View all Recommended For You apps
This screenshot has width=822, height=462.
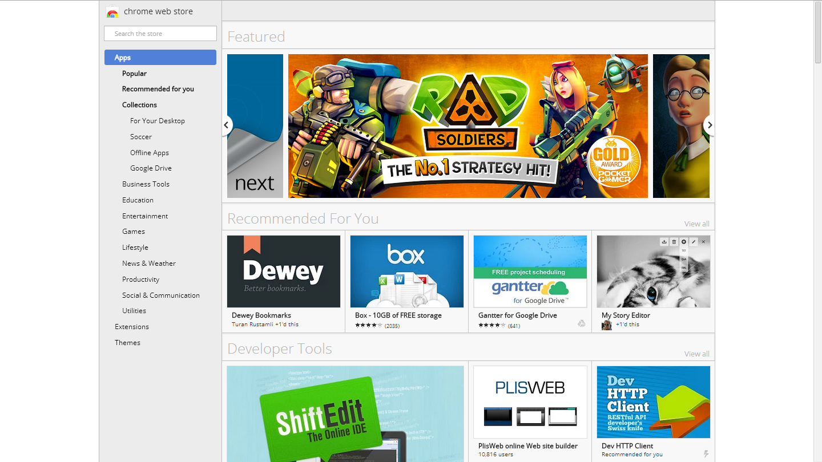[697, 224]
